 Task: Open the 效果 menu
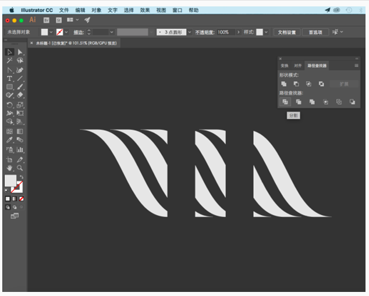(145, 10)
